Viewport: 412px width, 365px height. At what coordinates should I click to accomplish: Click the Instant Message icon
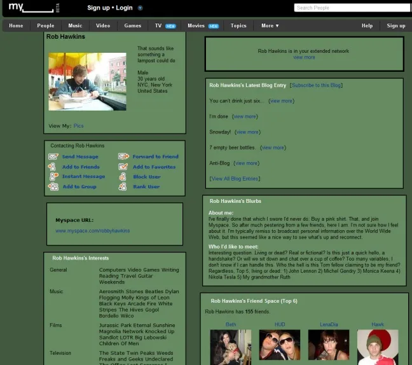tap(53, 176)
